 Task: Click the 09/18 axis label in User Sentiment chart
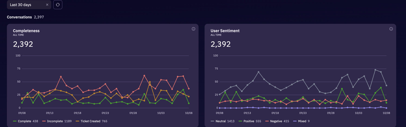click(x=275, y=113)
